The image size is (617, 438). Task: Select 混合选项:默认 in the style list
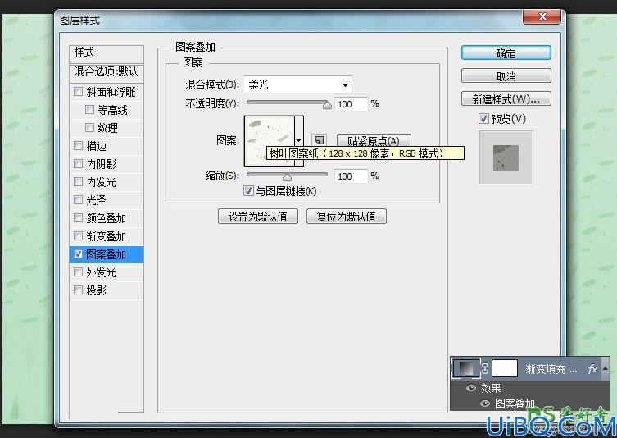click(107, 71)
